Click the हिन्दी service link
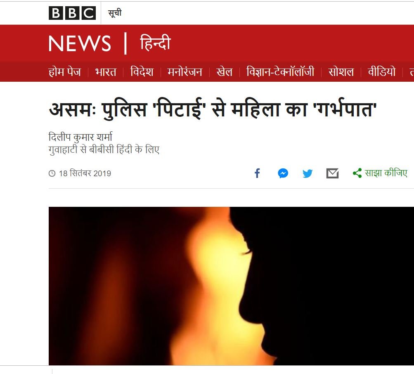 pyautogui.click(x=155, y=43)
